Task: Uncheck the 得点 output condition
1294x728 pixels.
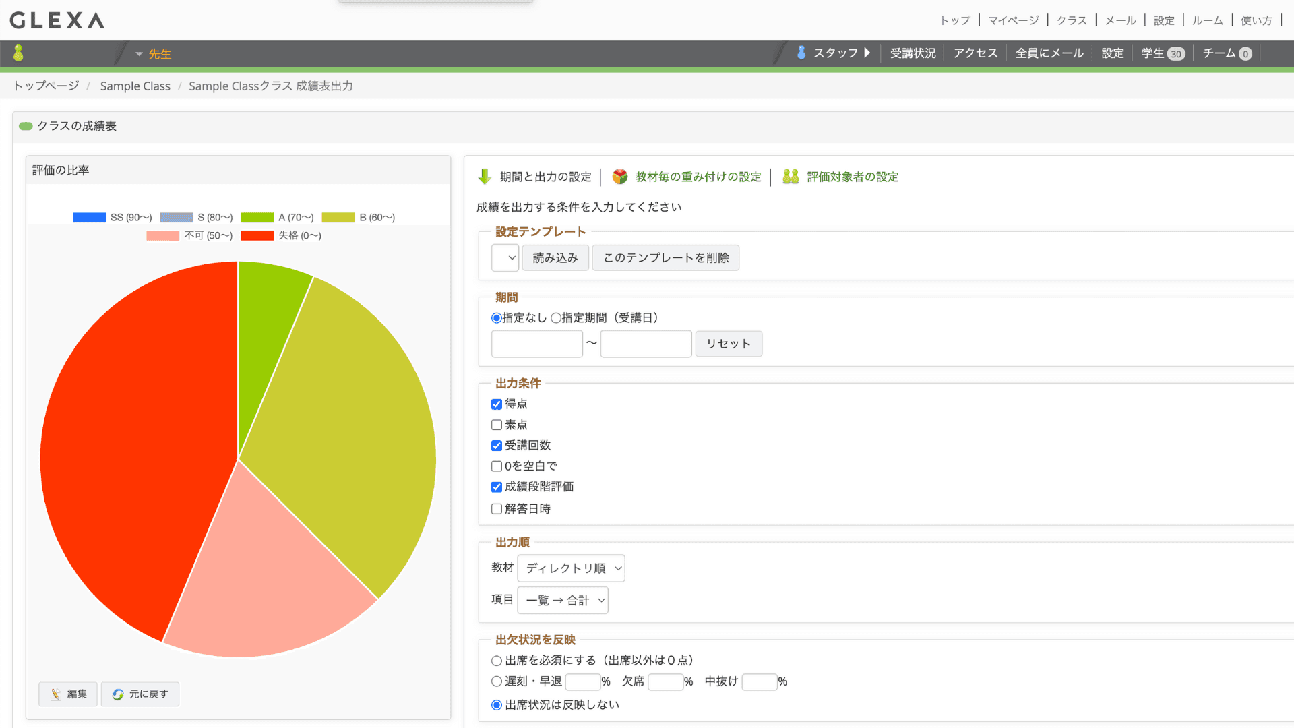Action: click(x=497, y=404)
